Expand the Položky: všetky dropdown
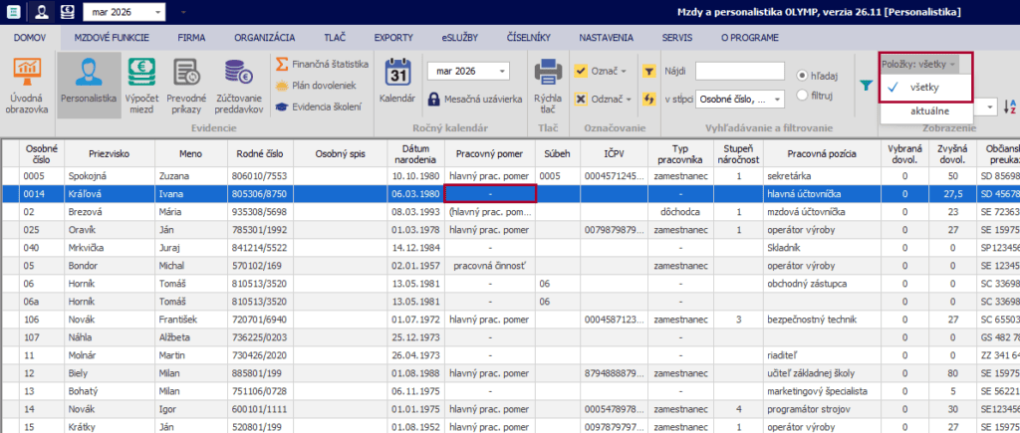 click(x=919, y=64)
